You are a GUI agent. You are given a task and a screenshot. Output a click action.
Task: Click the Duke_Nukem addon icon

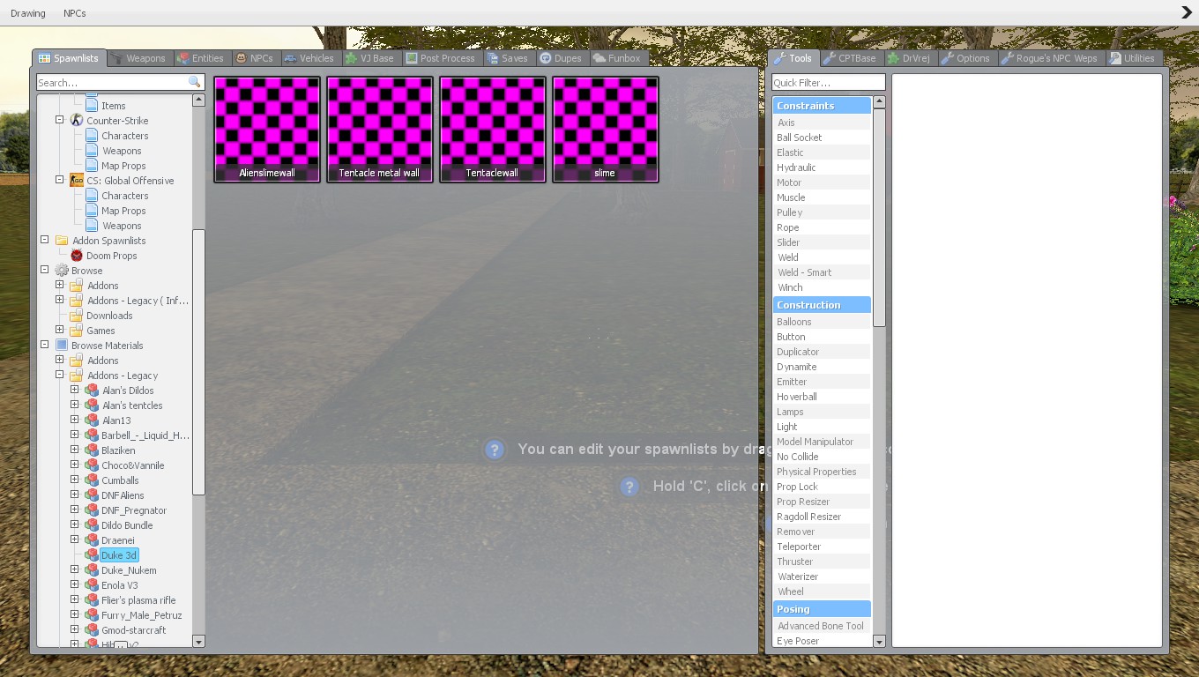point(92,570)
